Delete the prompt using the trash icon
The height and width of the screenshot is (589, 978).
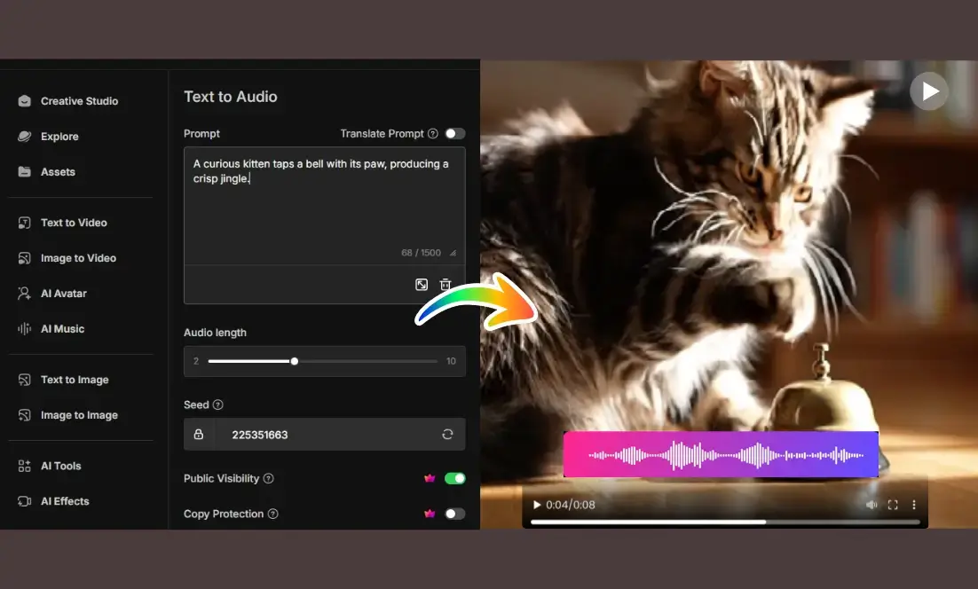pyautogui.click(x=446, y=284)
